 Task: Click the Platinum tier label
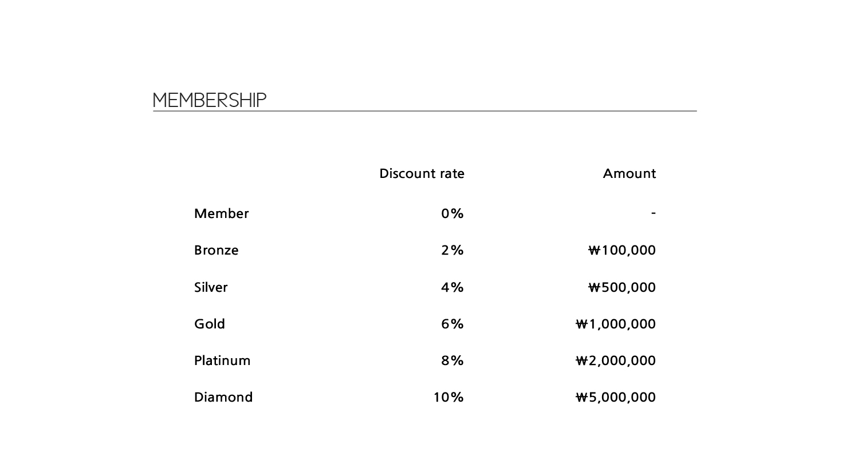[x=222, y=360]
